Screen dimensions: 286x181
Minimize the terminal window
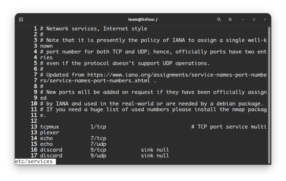(243, 19)
